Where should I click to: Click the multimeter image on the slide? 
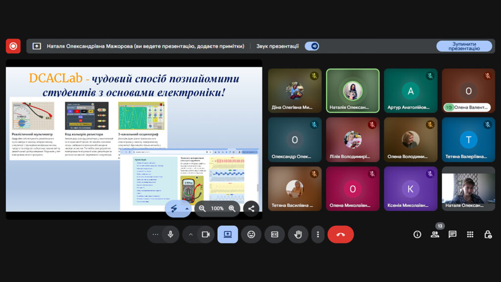click(33, 116)
